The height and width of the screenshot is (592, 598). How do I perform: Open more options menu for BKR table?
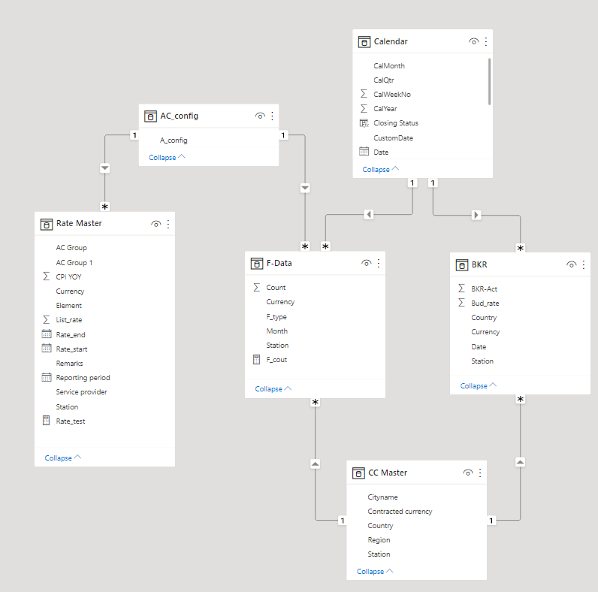pyautogui.click(x=584, y=264)
